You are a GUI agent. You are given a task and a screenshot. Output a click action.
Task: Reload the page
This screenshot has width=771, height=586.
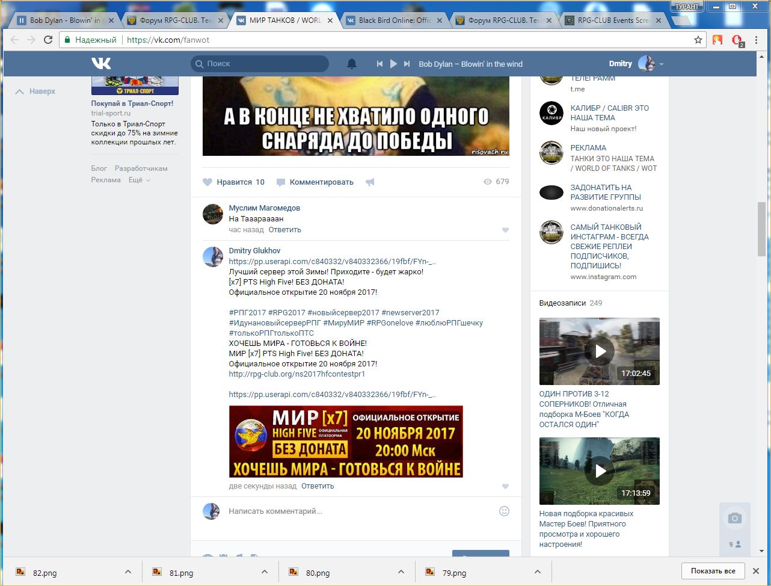point(48,40)
